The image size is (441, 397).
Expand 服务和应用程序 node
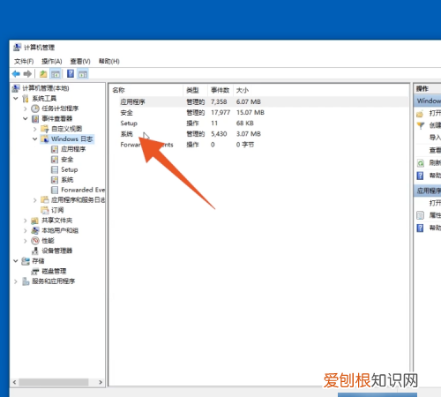click(16, 281)
